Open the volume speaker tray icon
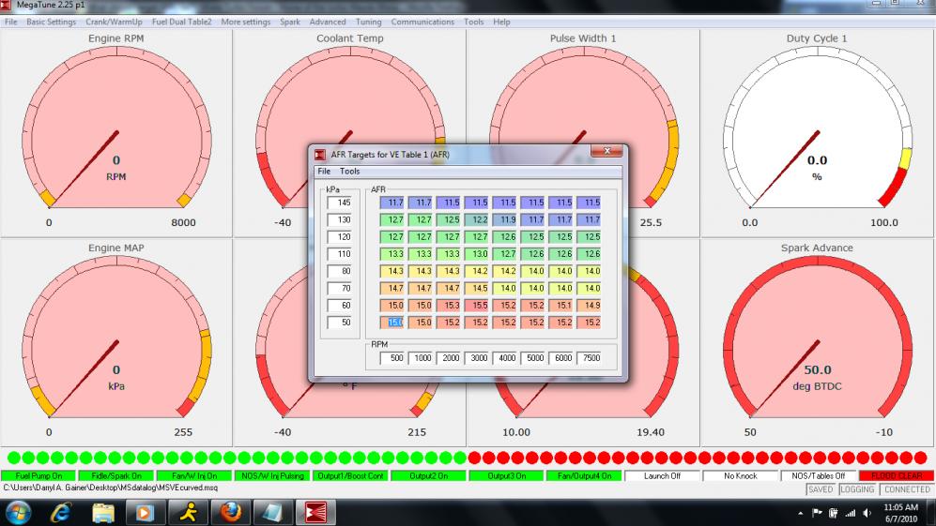Viewport: 936px width, 526px height. pyautogui.click(x=867, y=513)
